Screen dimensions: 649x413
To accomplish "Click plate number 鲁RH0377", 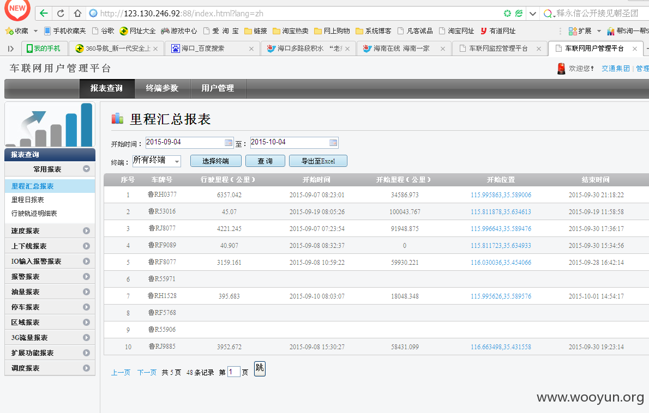I will (x=162, y=195).
